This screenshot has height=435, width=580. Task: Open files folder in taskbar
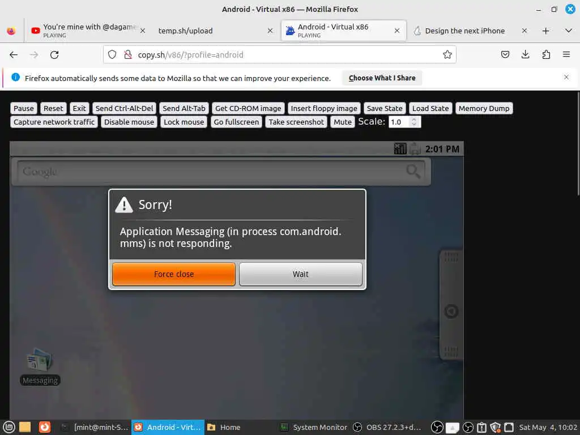point(25,427)
